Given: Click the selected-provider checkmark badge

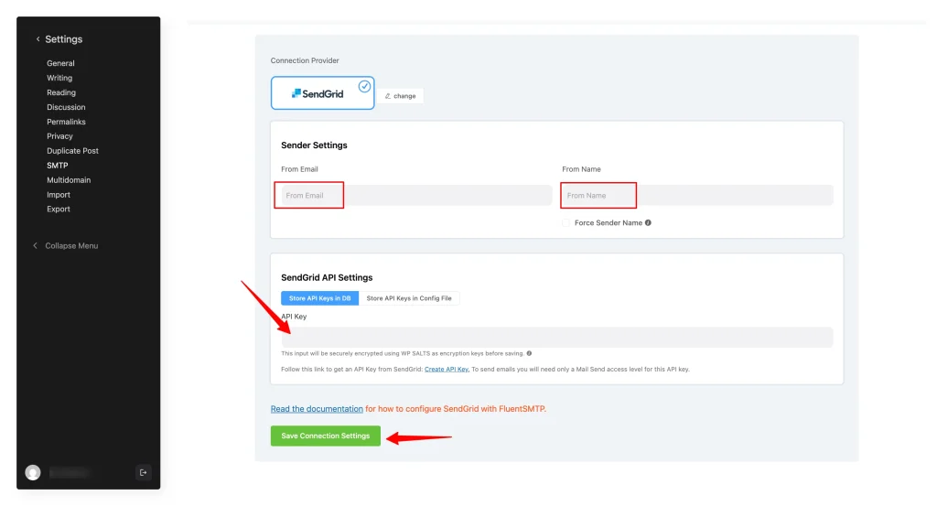Looking at the screenshot, I should pos(364,86).
